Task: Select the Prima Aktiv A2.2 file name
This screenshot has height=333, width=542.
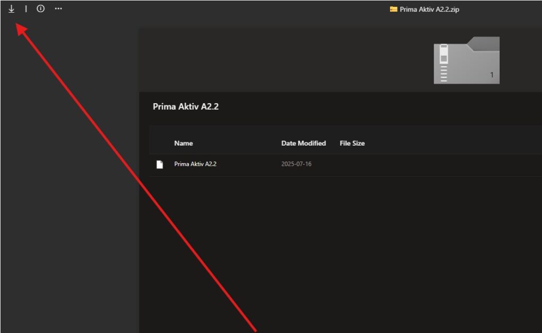Action: pyautogui.click(x=195, y=164)
